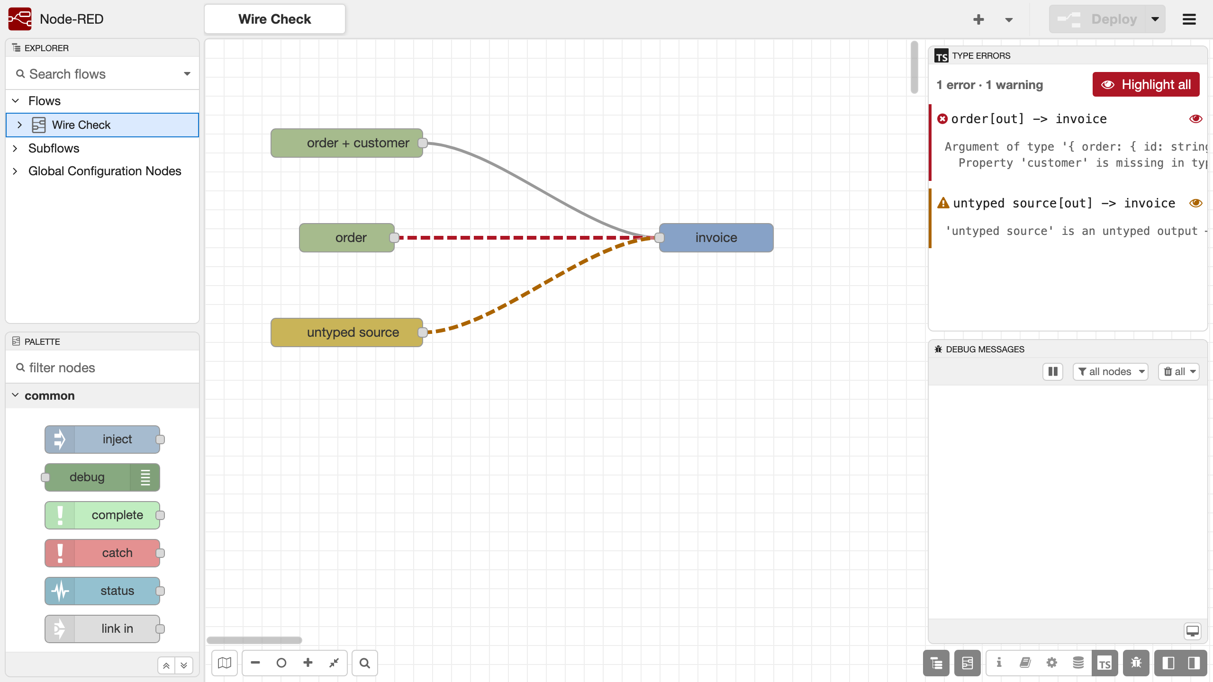Toggle the debug bug sidebar button
This screenshot has height=682, width=1213.
(1136, 663)
